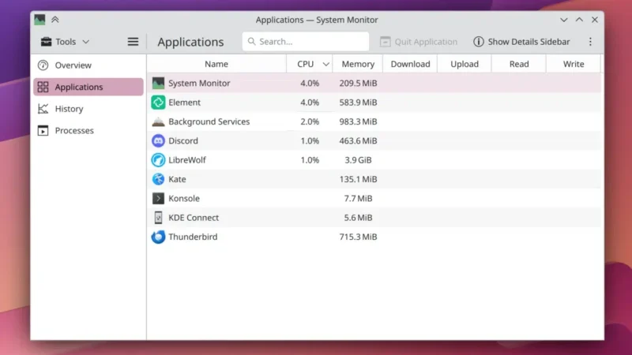The width and height of the screenshot is (632, 355).
Task: Open the History page
Action: [88, 109]
